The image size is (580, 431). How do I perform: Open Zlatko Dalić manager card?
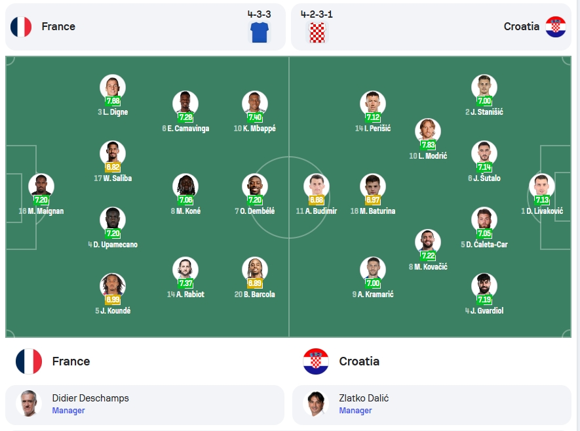[432, 405]
